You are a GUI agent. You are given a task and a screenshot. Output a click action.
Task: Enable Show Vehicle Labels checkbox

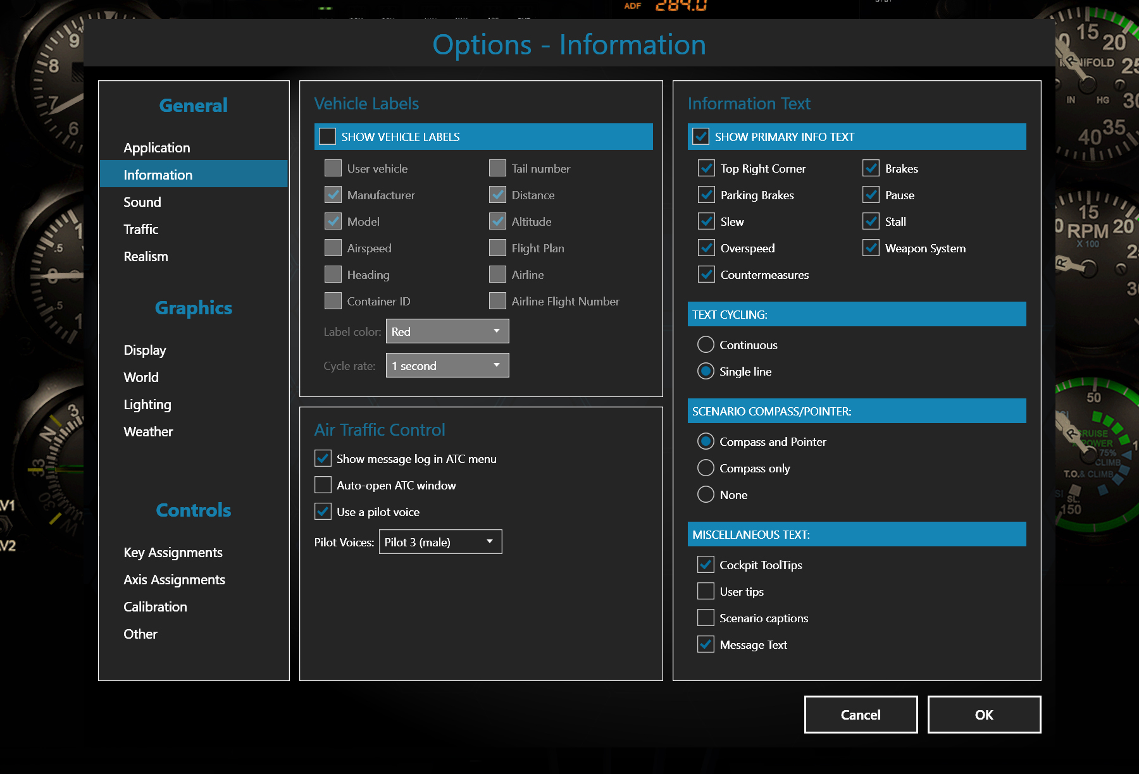coord(327,137)
